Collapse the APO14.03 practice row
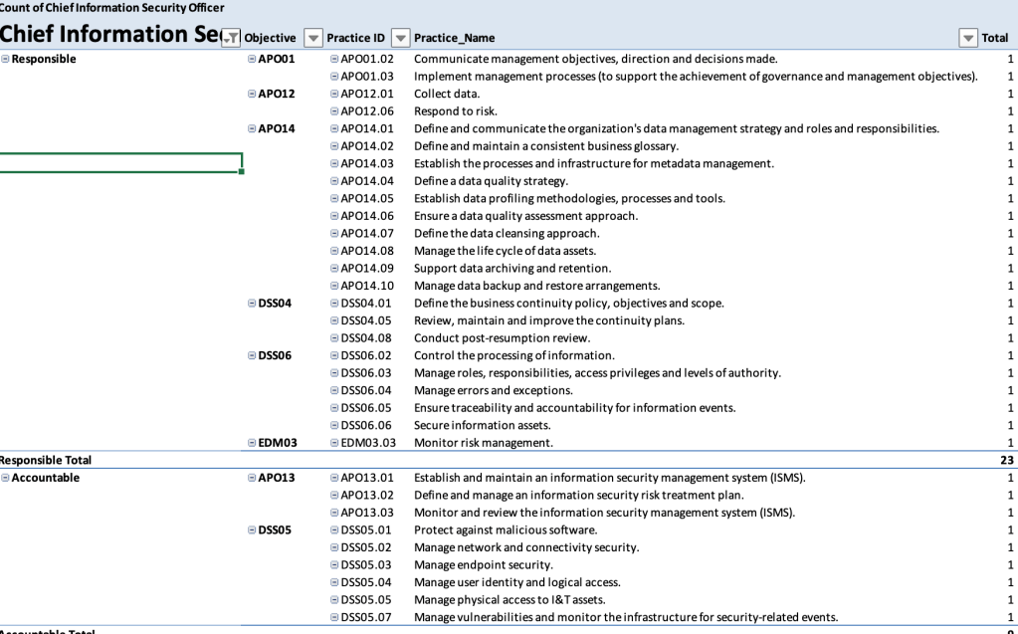Viewport: 1018px width, 634px height. click(x=334, y=164)
